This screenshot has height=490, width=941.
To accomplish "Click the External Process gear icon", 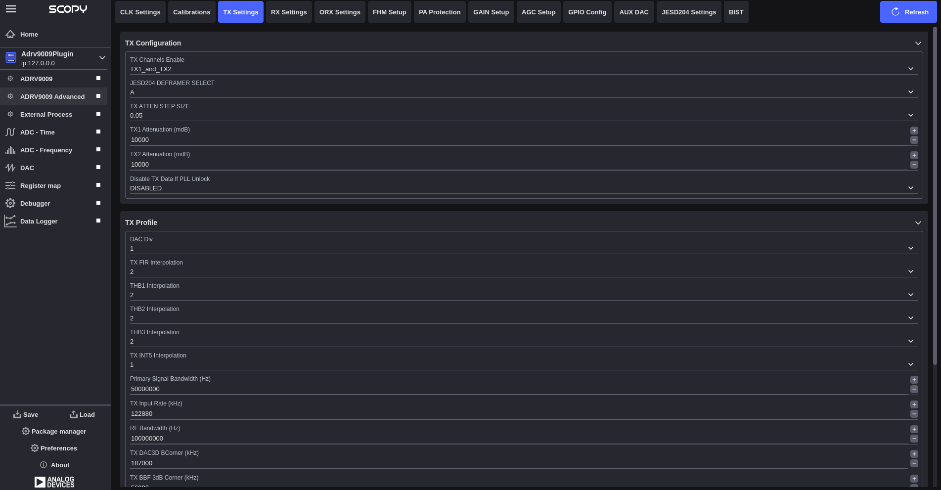I will point(10,114).
